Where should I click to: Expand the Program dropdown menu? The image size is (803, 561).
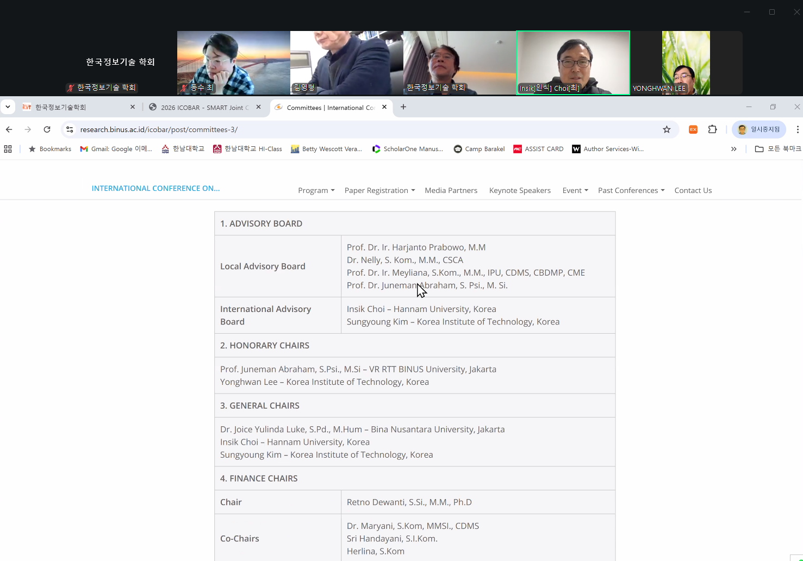pyautogui.click(x=316, y=190)
